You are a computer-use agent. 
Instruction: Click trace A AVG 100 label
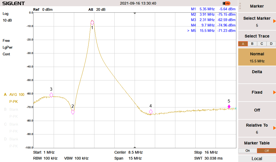(14, 95)
